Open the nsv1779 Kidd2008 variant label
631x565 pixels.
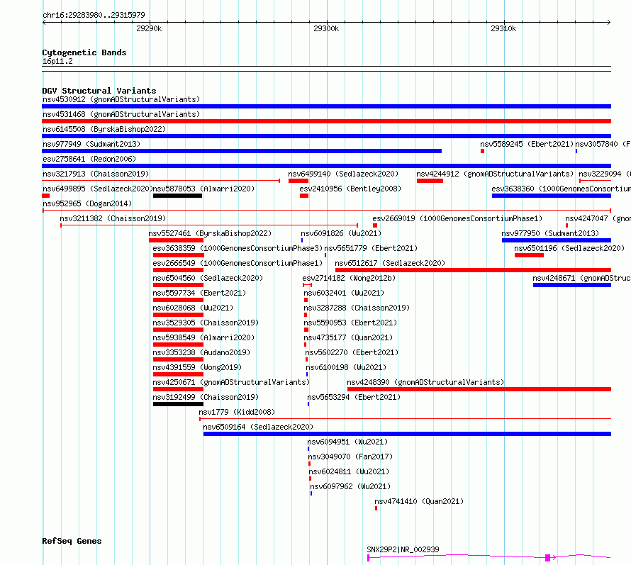(x=237, y=412)
